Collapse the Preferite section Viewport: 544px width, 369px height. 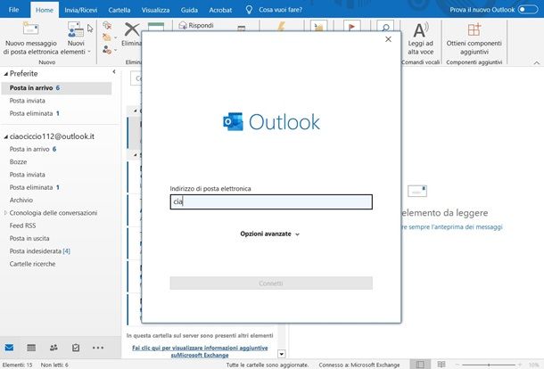[x=5, y=74]
